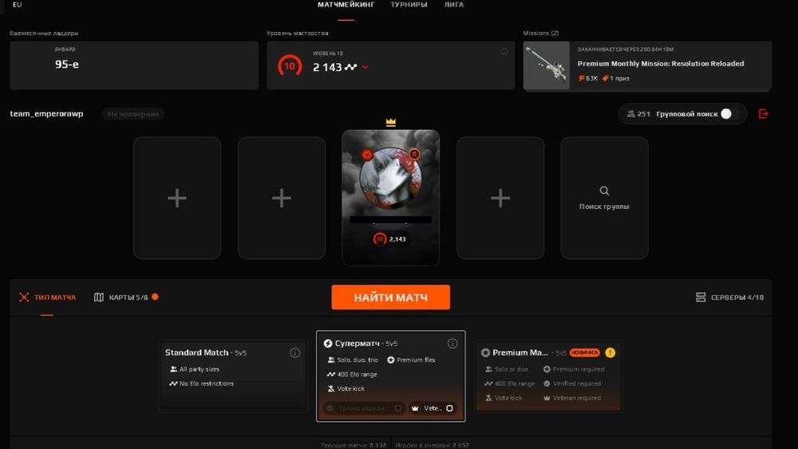Image resolution: width=798 pixels, height=449 pixels.
Task: Select the Суперматч match type
Action: click(x=390, y=376)
